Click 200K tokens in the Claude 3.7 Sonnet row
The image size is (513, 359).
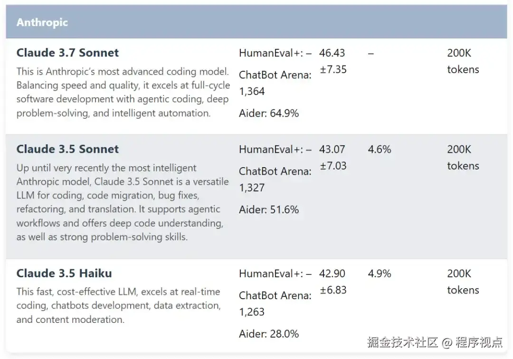coord(463,61)
